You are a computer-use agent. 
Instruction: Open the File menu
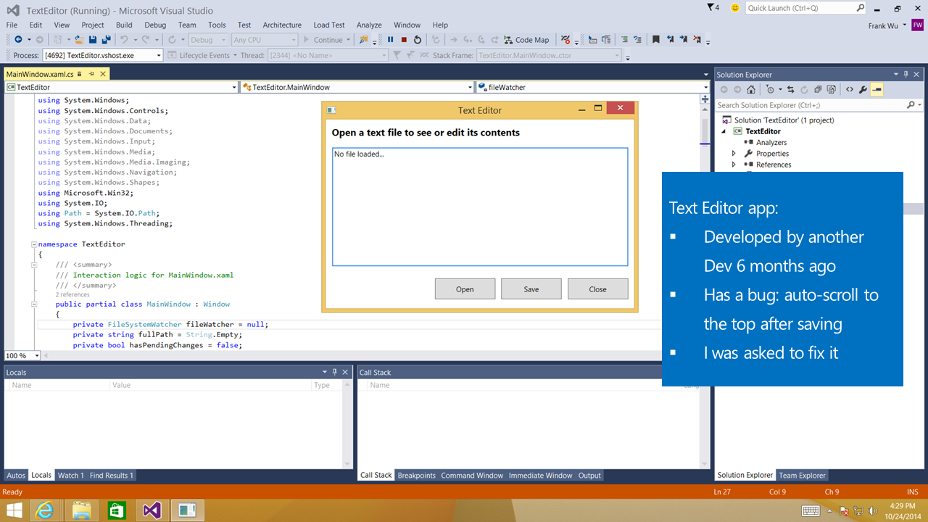pos(12,25)
